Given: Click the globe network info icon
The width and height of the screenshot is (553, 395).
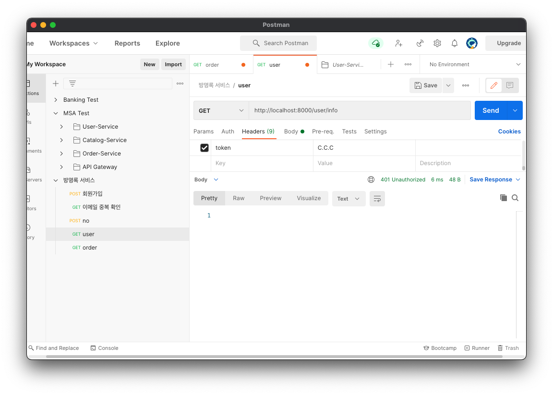Looking at the screenshot, I should click(371, 180).
